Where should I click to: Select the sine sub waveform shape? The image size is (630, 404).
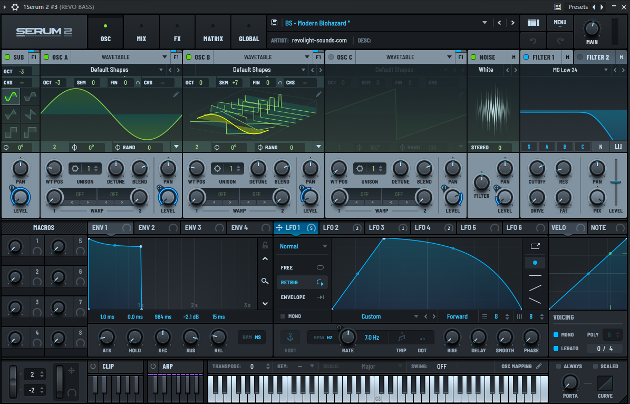[x=11, y=97]
